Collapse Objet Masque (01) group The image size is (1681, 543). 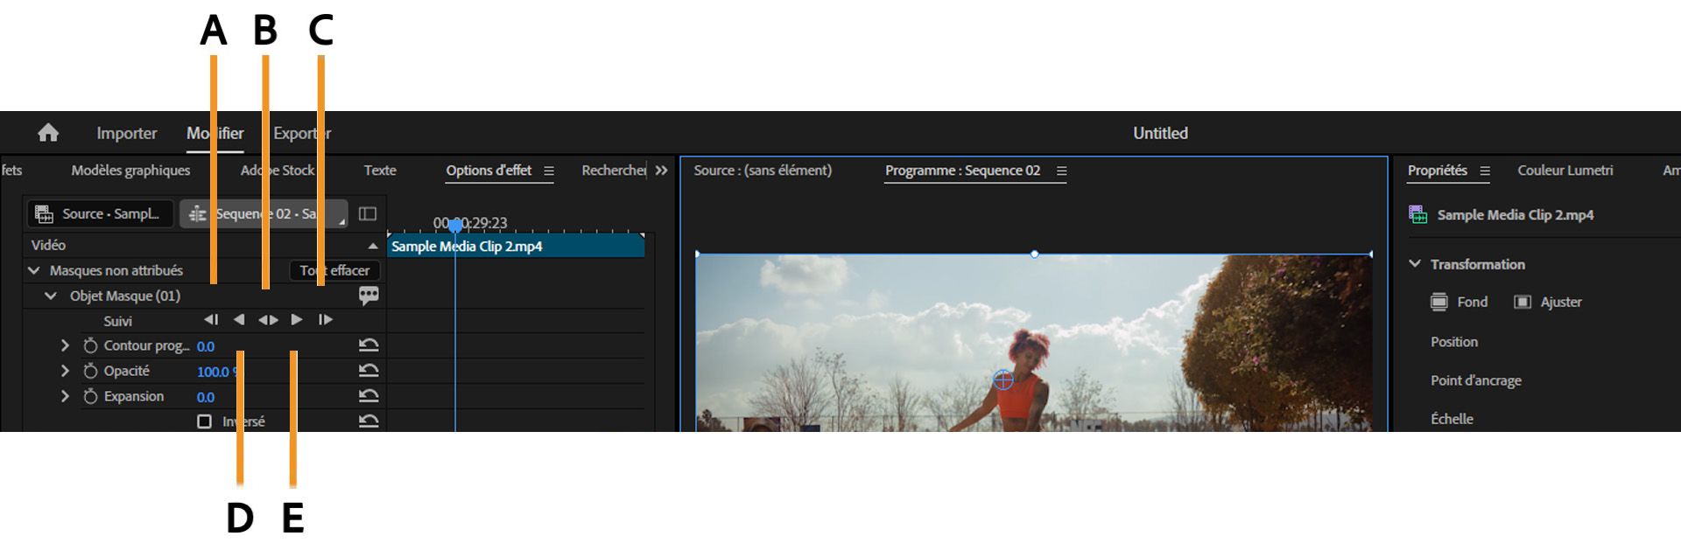coord(52,296)
